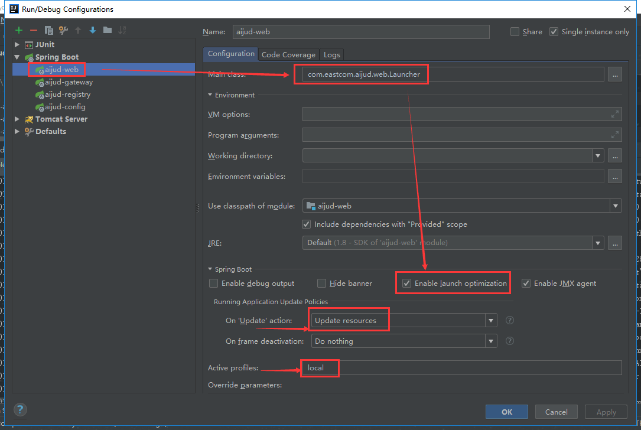The image size is (641, 430).
Task: Show help for On 'Update' action
Action: tap(510, 320)
